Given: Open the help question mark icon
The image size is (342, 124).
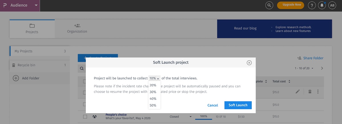Looking at the screenshot, I should [x=312, y=5].
